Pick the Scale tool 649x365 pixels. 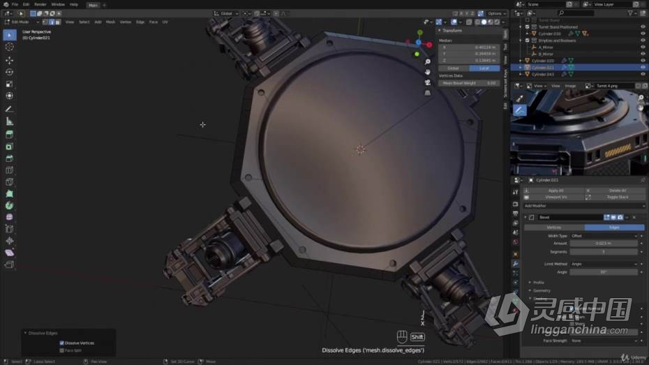pyautogui.click(x=10, y=84)
